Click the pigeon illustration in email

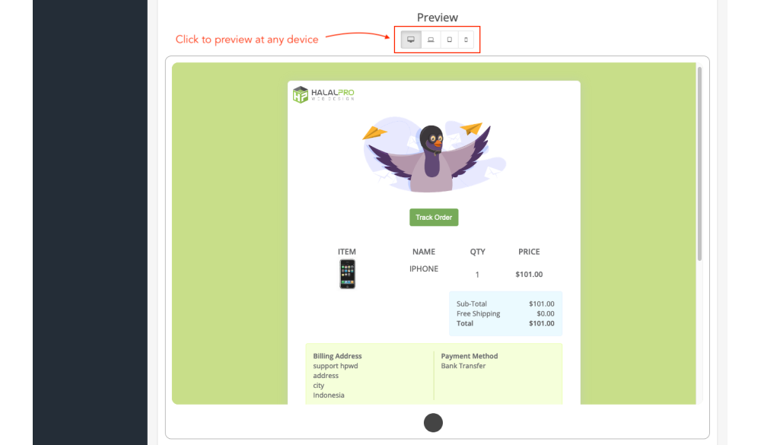tap(434, 157)
